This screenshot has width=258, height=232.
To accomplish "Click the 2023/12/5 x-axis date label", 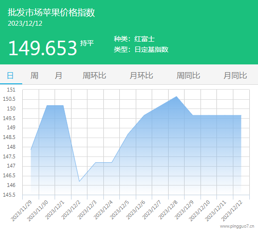I will point(119,210).
